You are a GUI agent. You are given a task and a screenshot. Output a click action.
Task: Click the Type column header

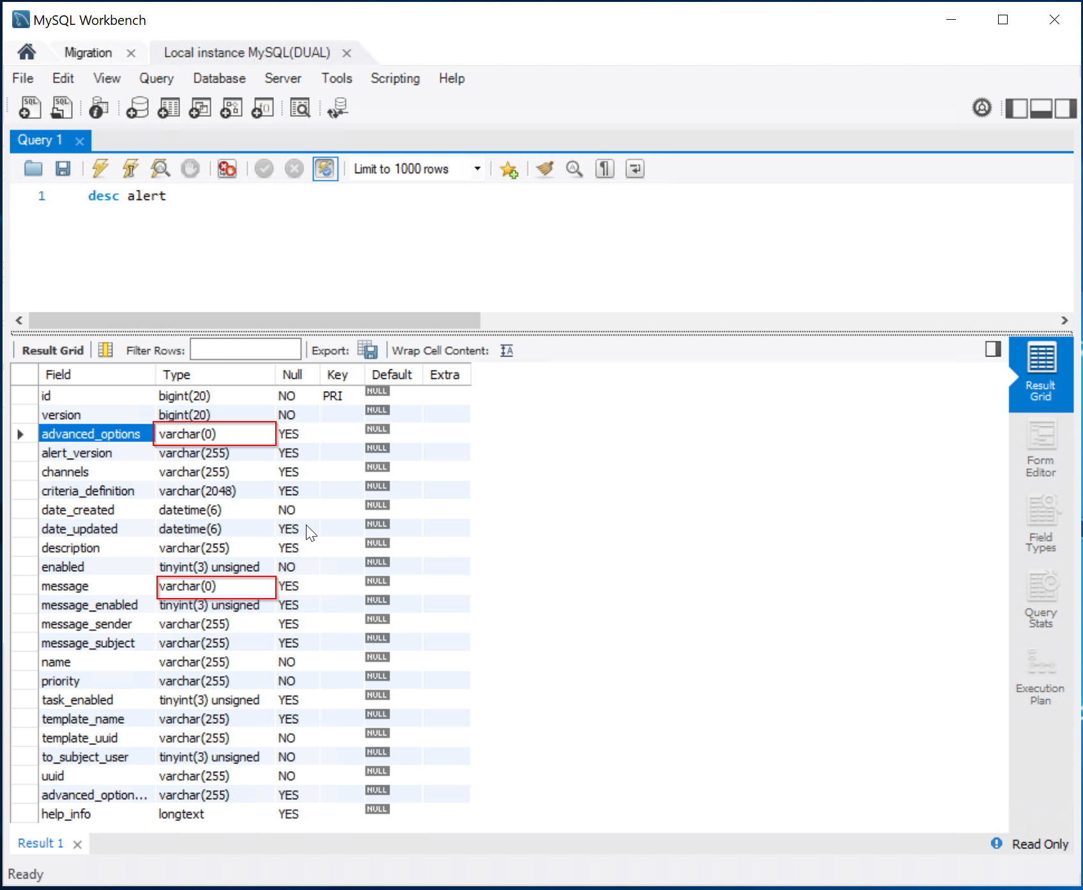point(176,374)
